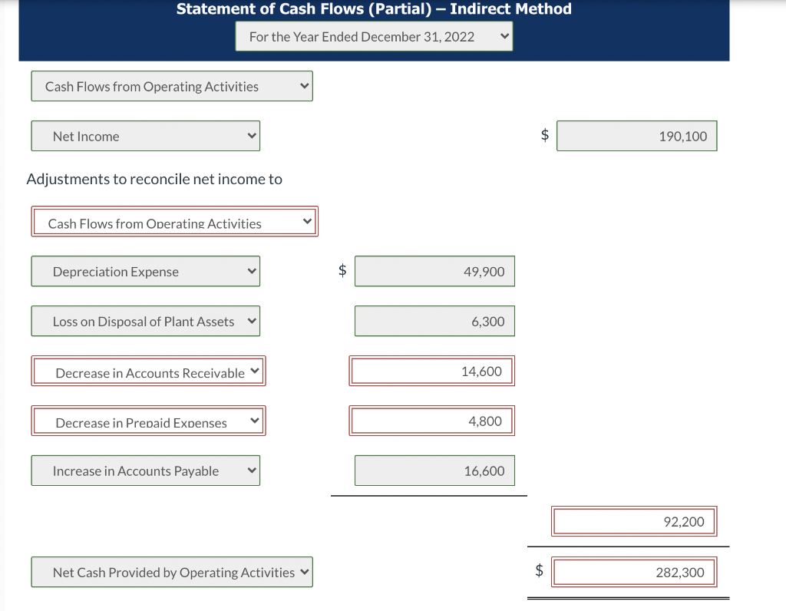786x611 pixels.
Task: Select the 190,100 net income amount field
Action: [636, 135]
